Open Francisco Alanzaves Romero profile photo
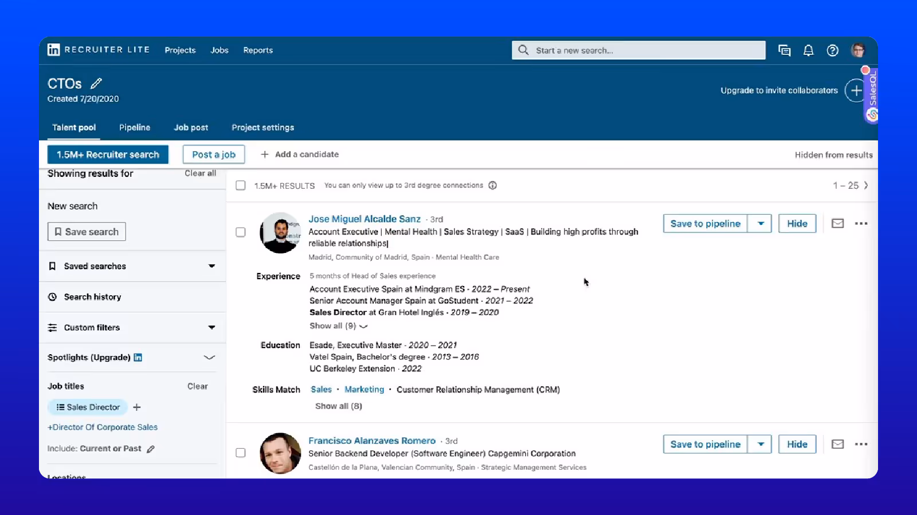917x515 pixels. point(280,453)
